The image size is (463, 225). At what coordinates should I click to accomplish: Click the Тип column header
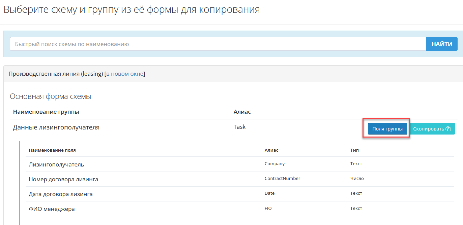354,150
